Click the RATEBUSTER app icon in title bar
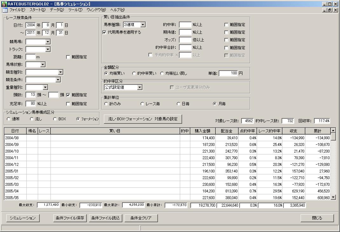Screen dimensions: 340x232 pos(4,4)
